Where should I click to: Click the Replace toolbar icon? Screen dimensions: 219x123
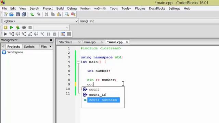[x=73, y=14]
